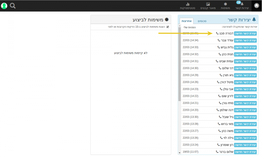
Task: Click the phone icon next to לירון שום
Action: [219, 96]
